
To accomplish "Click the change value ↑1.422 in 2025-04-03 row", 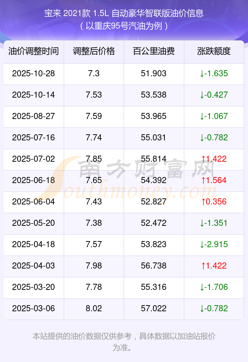I will pyautogui.click(x=214, y=266).
